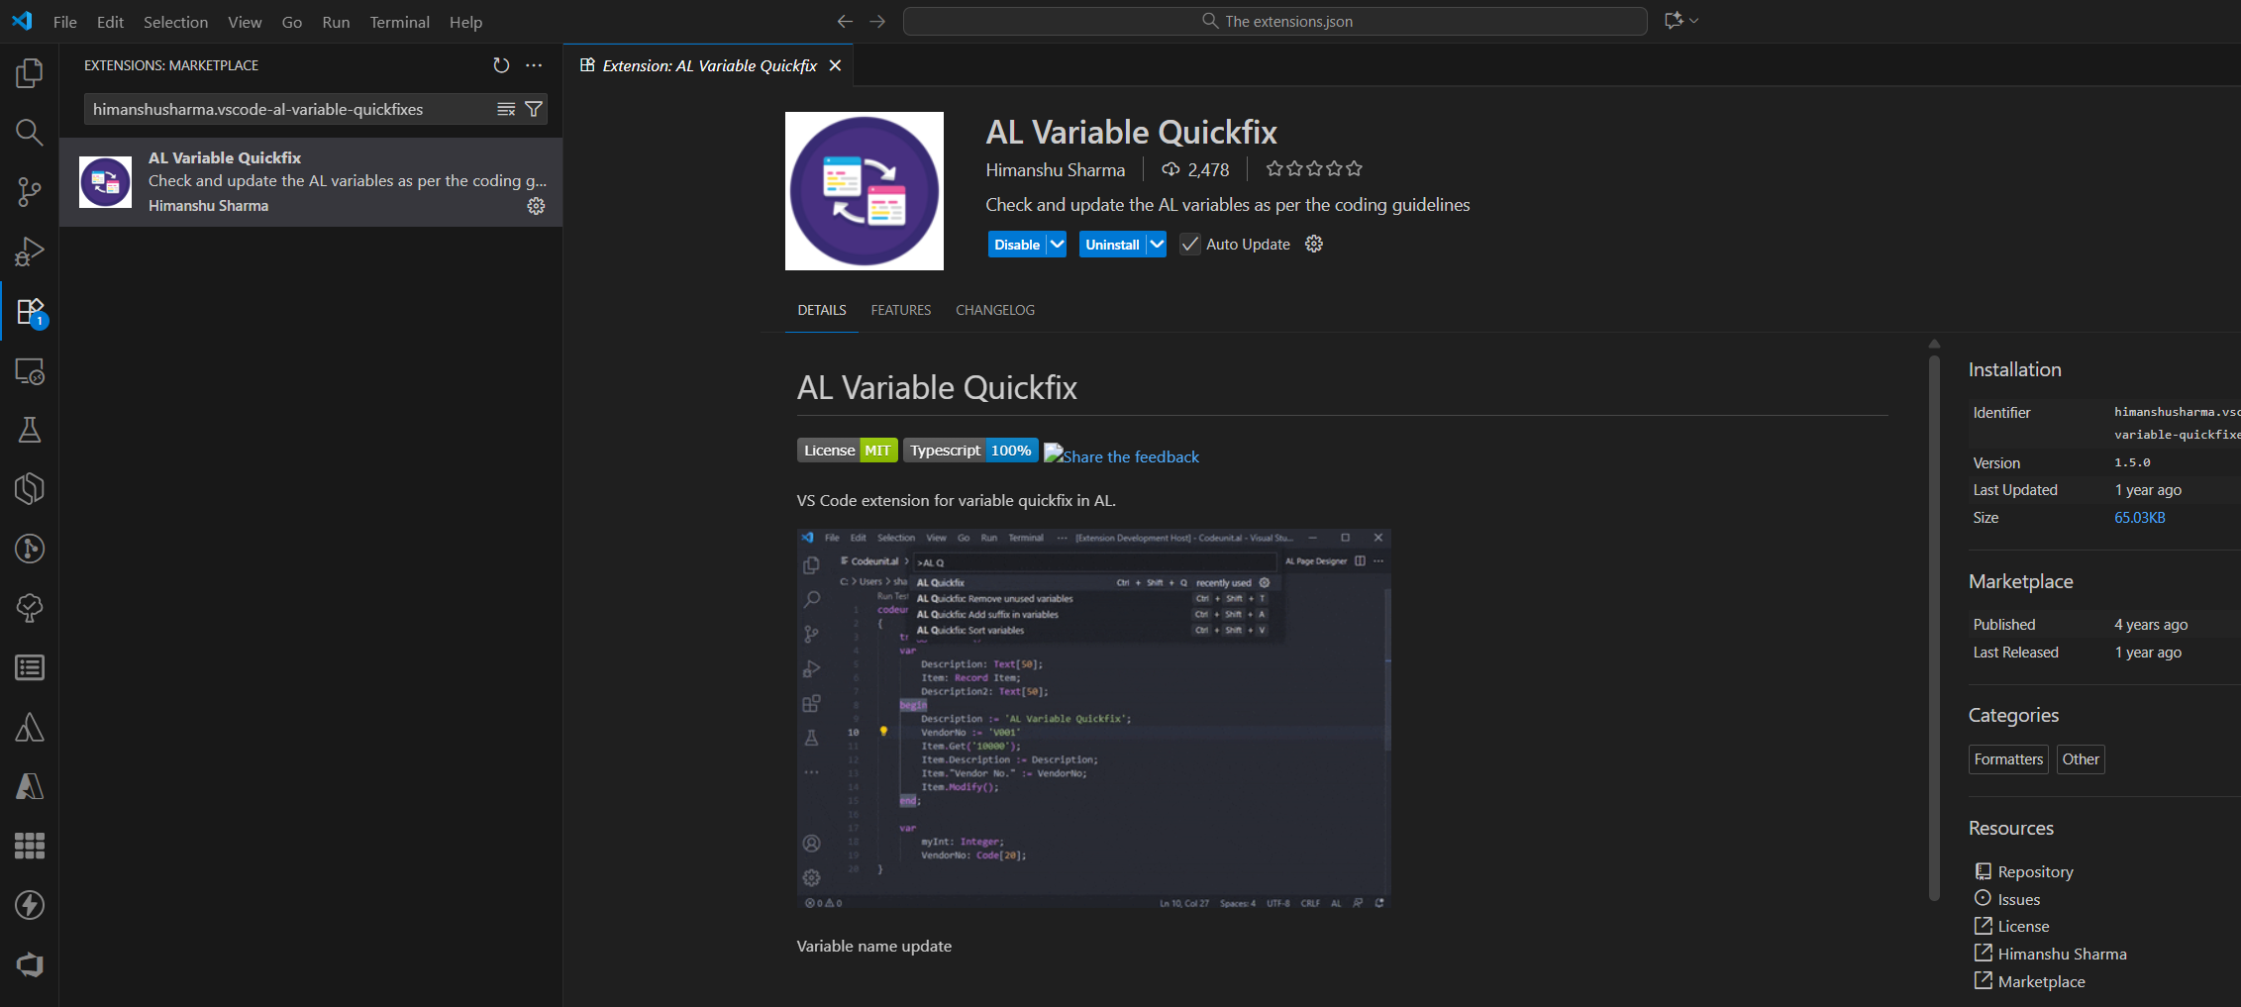
Task: Click the title bar command center search box
Action: pyautogui.click(x=1275, y=21)
